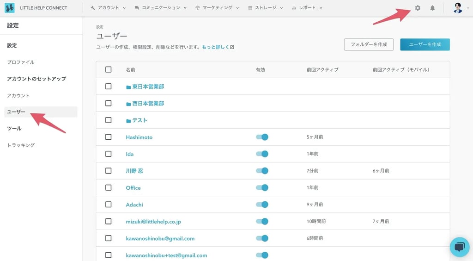
Task: Click the user avatar photo
Action: click(457, 8)
